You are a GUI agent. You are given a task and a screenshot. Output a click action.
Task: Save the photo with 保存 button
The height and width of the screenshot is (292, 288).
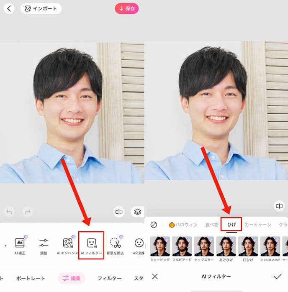coord(127,8)
